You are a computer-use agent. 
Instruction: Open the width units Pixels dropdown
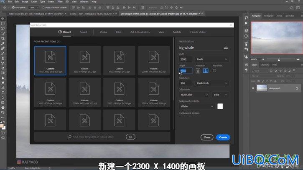[x=211, y=59]
